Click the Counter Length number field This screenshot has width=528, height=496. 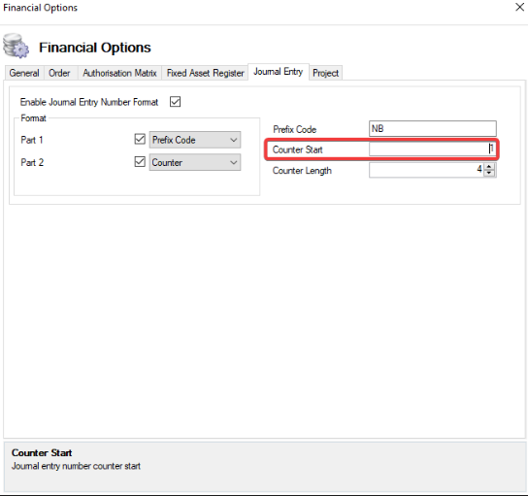click(426, 170)
